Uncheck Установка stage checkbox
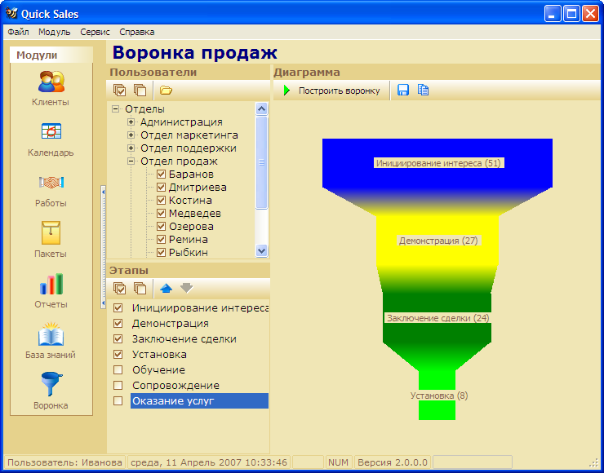Image resolution: width=604 pixels, height=473 pixels. coord(118,354)
